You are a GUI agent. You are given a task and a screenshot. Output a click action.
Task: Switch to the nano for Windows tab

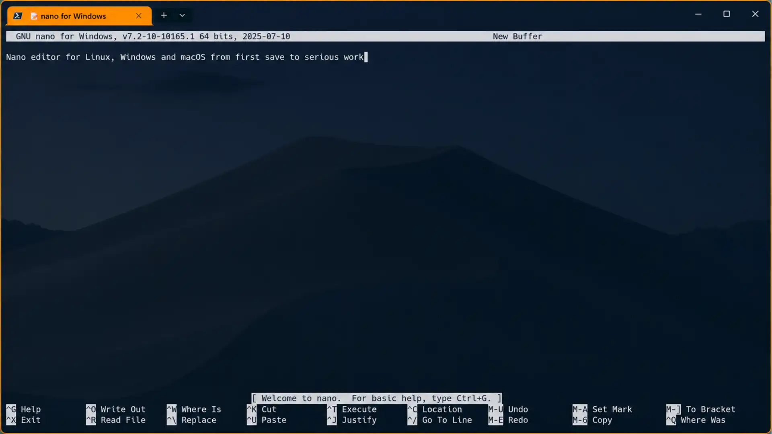[80, 16]
